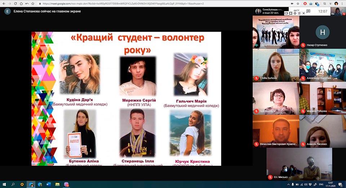This screenshot has width=346, height=188.
Task: Expand the system tray hidden icons chevron
Action: coord(288,184)
